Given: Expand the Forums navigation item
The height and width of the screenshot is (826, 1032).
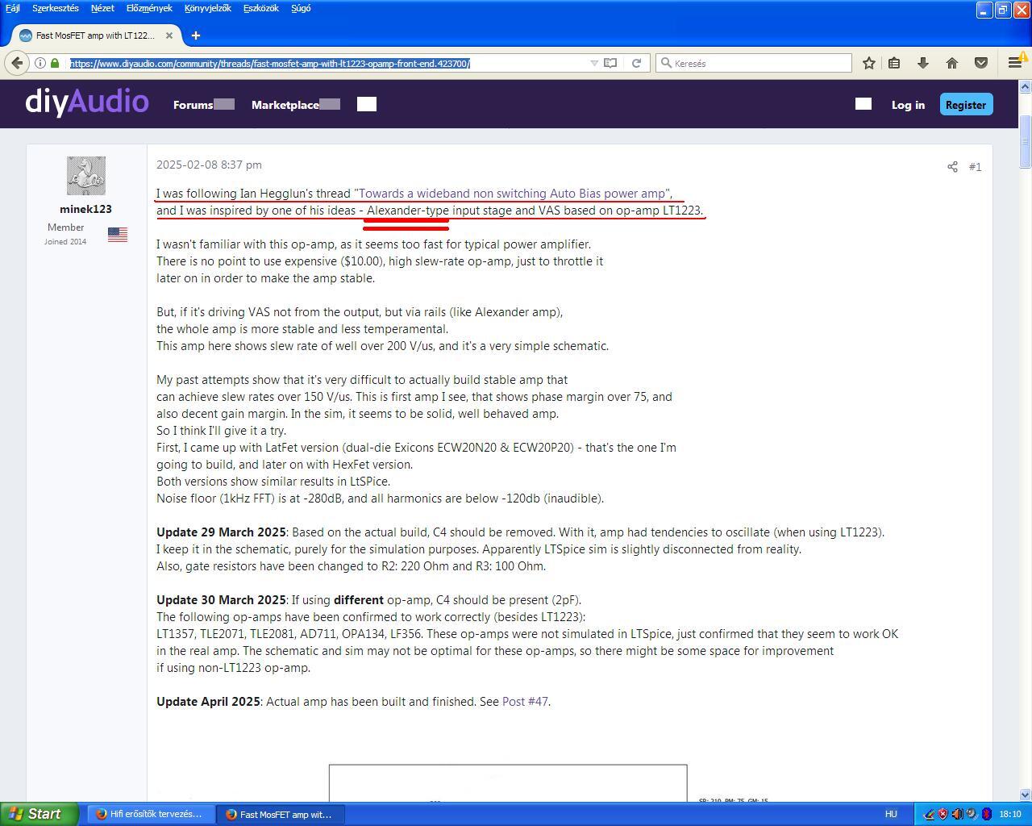Looking at the screenshot, I should (203, 105).
